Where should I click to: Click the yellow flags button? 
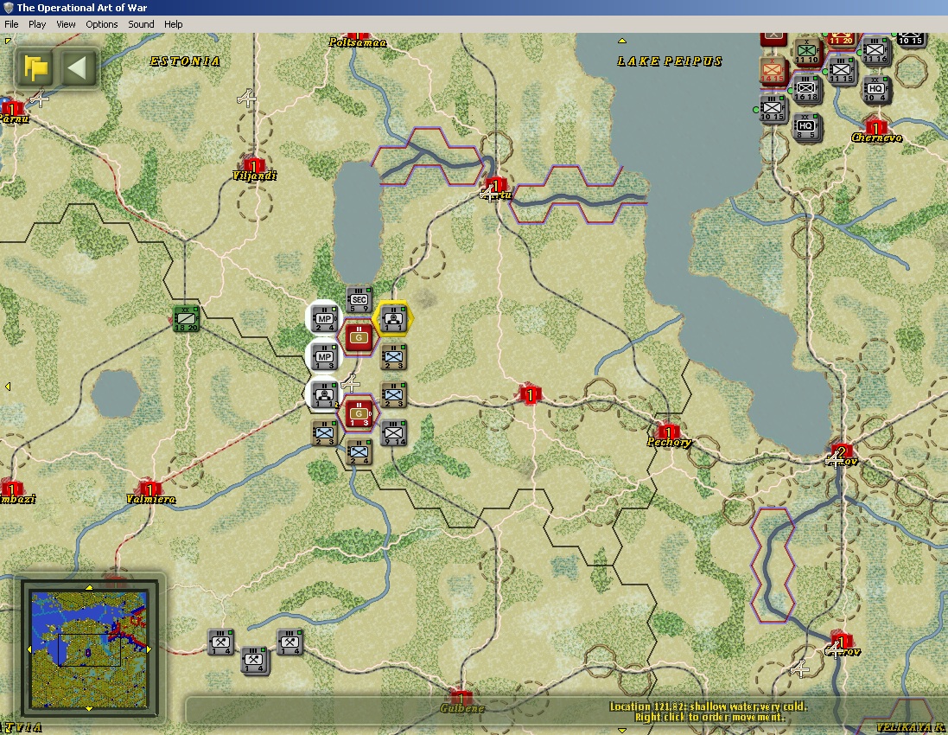pyautogui.click(x=35, y=67)
